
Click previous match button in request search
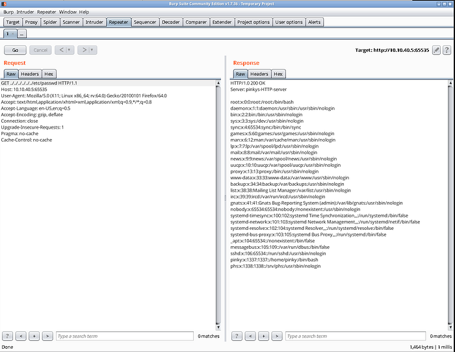(21, 336)
